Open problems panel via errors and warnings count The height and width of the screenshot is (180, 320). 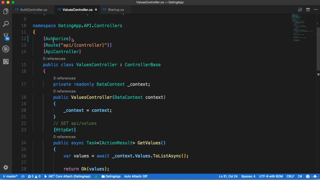34,176
